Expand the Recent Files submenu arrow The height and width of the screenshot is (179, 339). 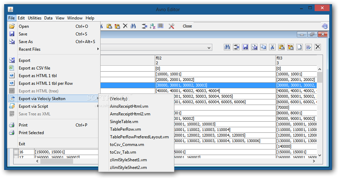[98, 49]
